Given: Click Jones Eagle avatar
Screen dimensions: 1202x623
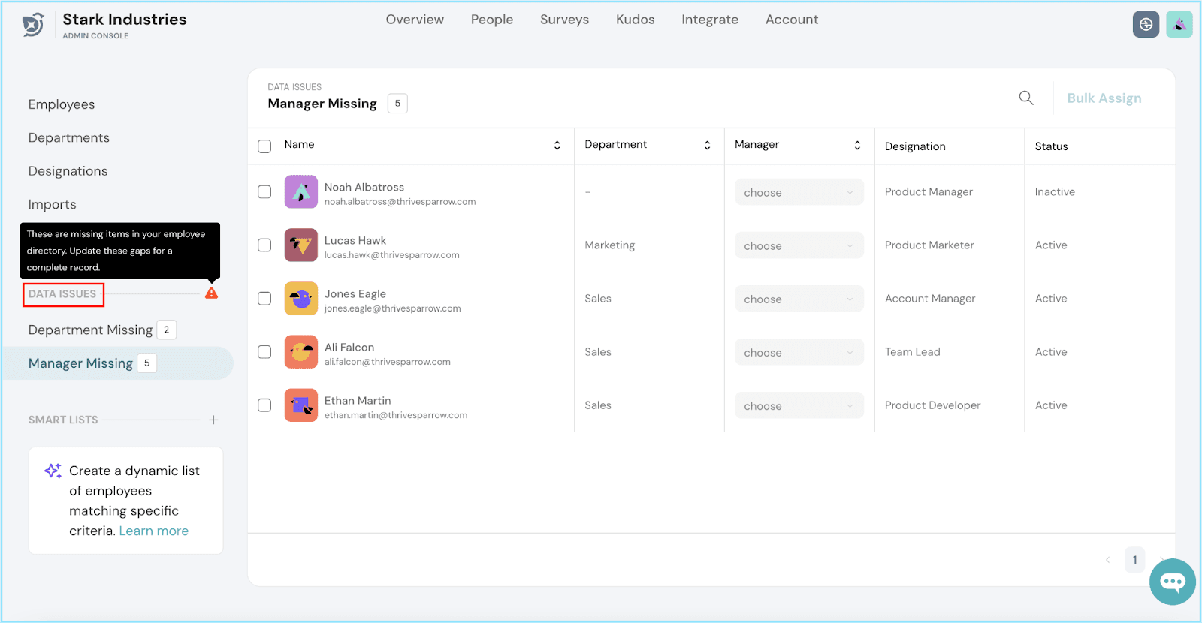Looking at the screenshot, I should pyautogui.click(x=301, y=298).
